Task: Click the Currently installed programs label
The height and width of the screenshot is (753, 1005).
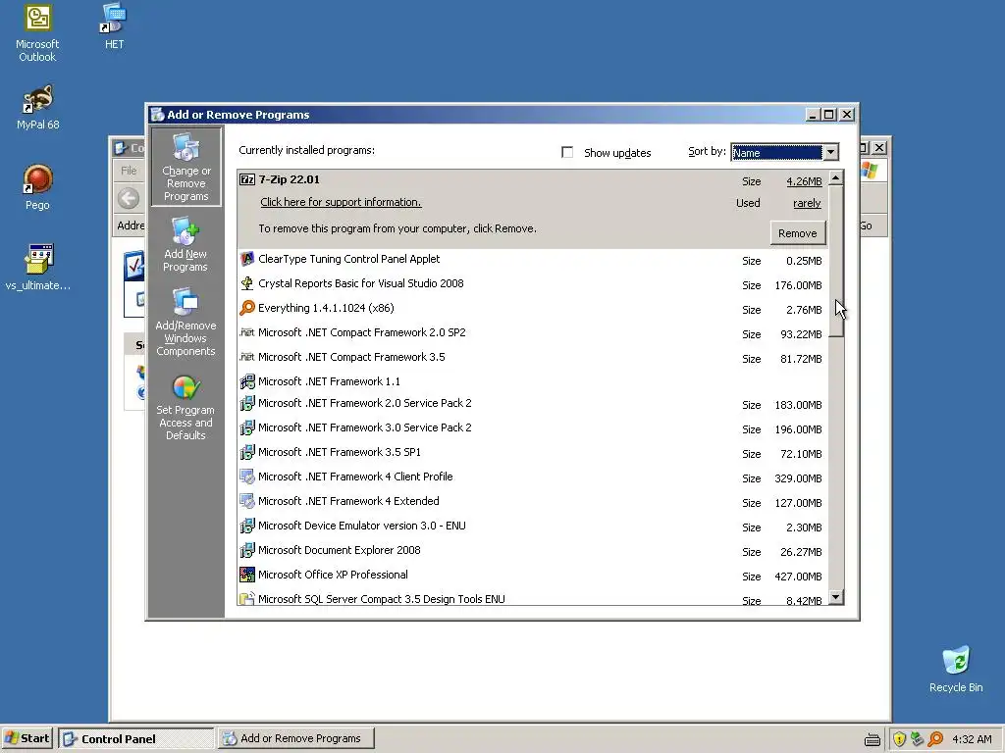Action: coord(306,150)
